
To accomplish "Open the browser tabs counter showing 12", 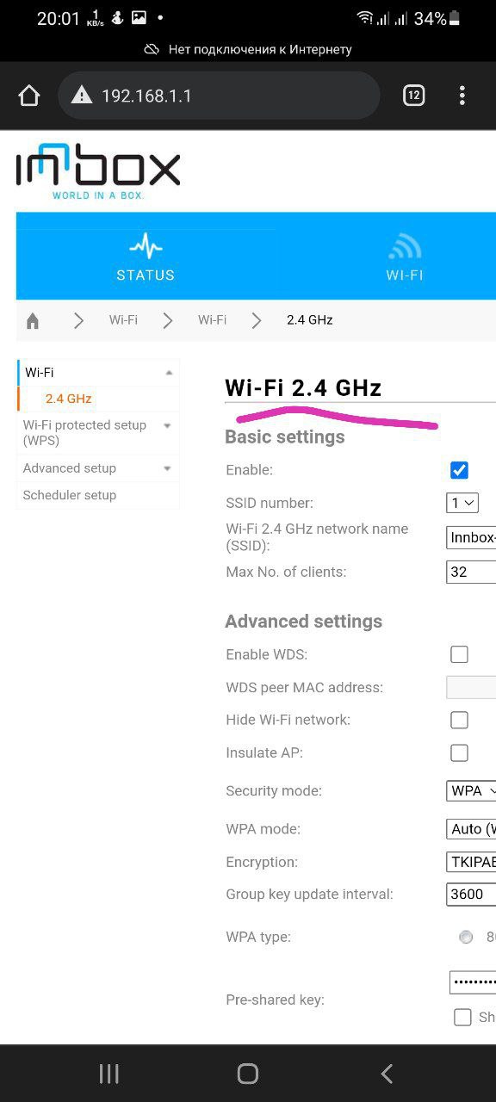I will (414, 96).
